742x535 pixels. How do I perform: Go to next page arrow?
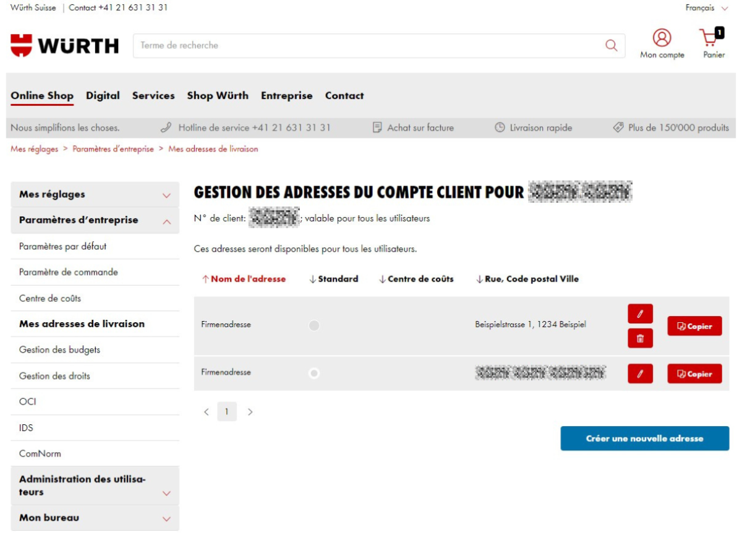coord(250,412)
